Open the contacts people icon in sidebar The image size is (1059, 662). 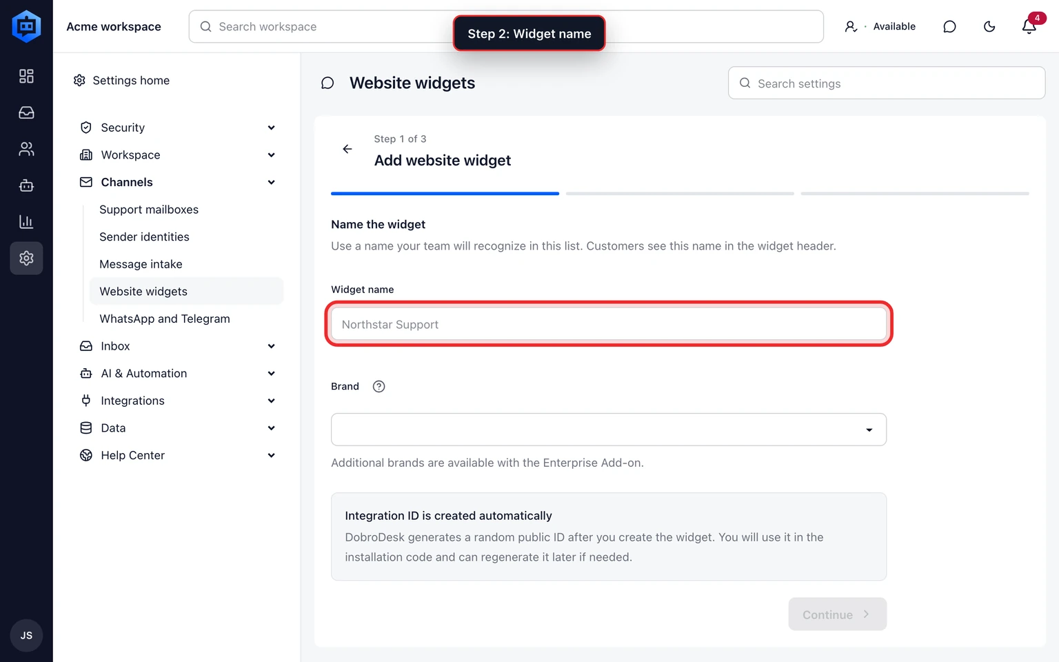(x=26, y=149)
